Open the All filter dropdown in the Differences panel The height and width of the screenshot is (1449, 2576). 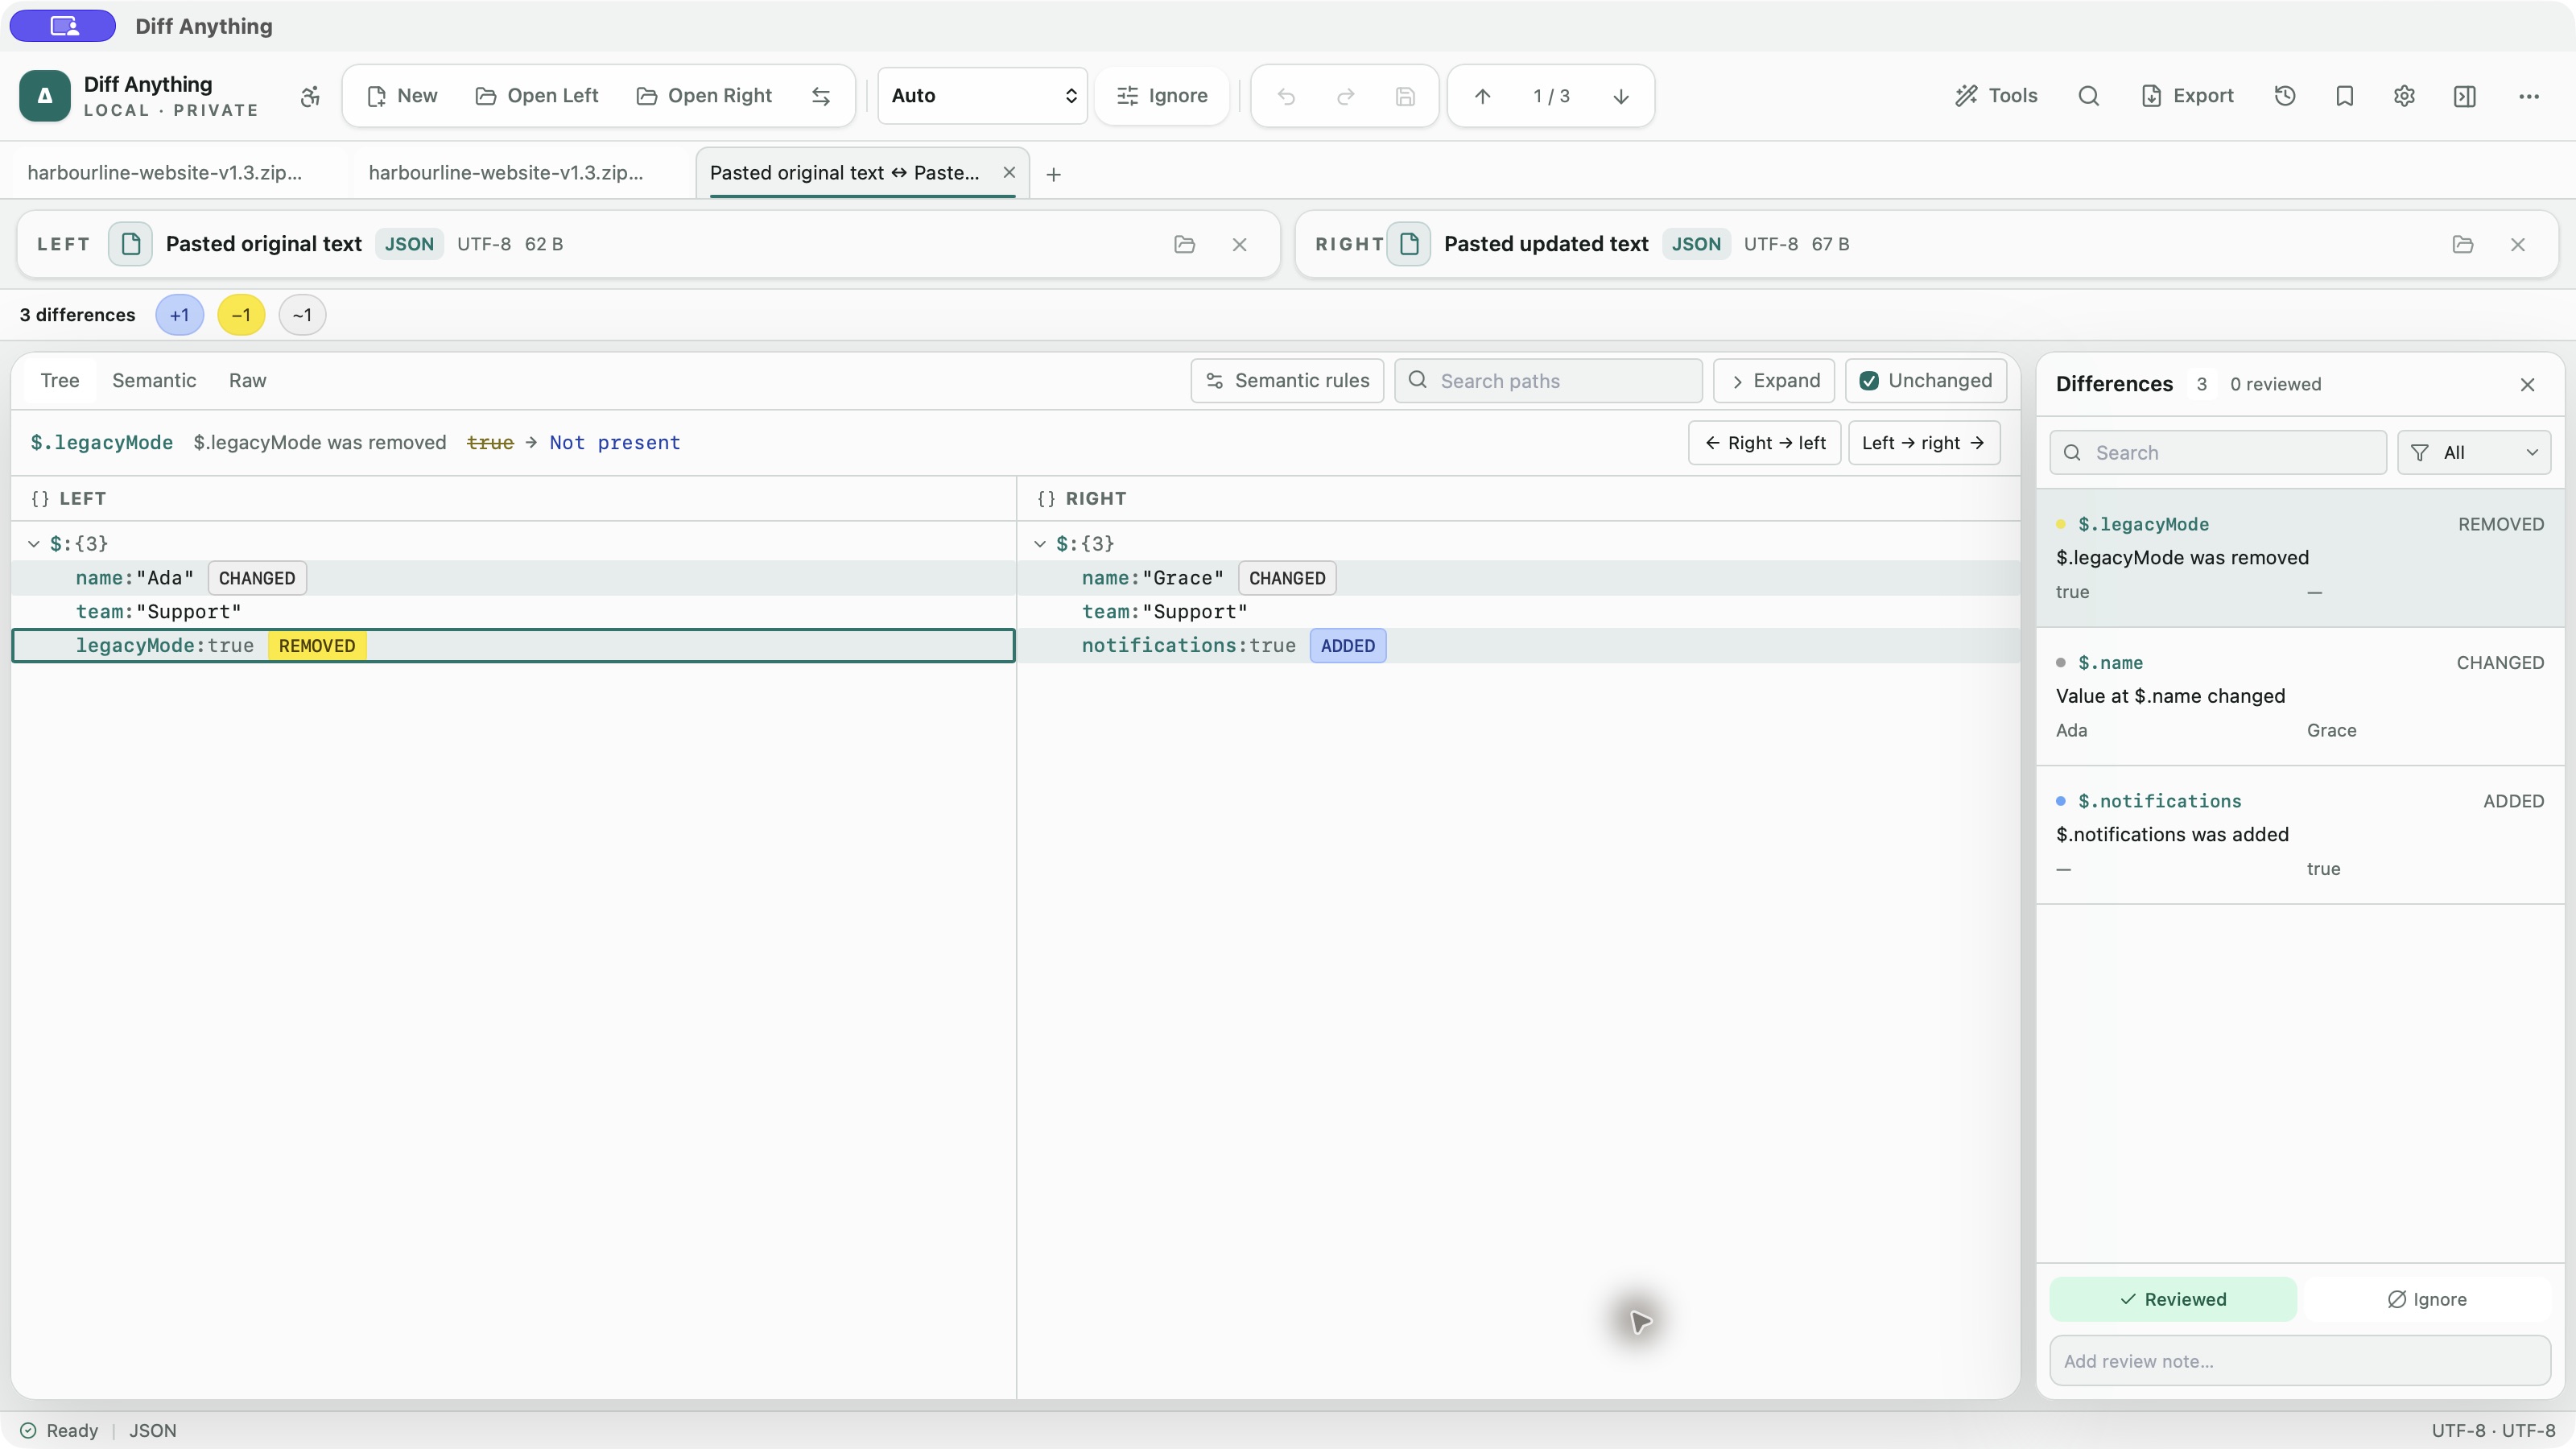pyautogui.click(x=2474, y=453)
